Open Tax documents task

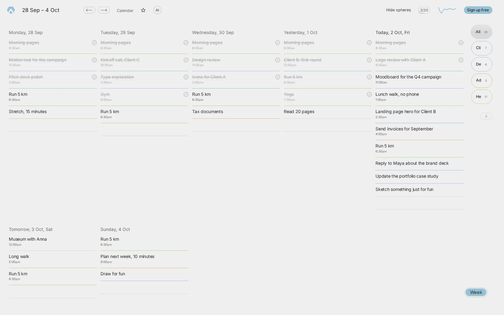236,112
